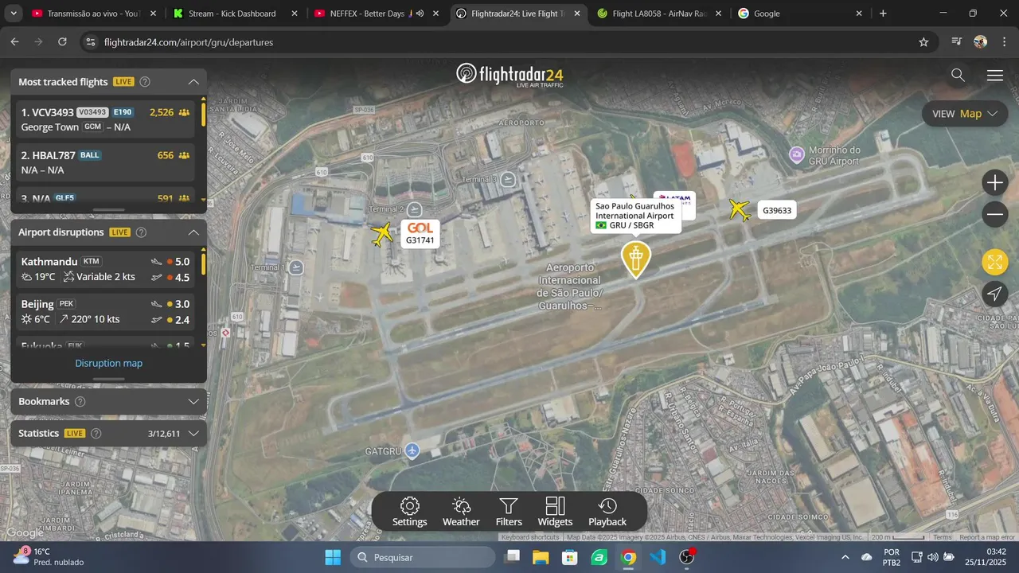Select the G31741 aircraft icon
The width and height of the screenshot is (1019, 573).
tap(383, 235)
